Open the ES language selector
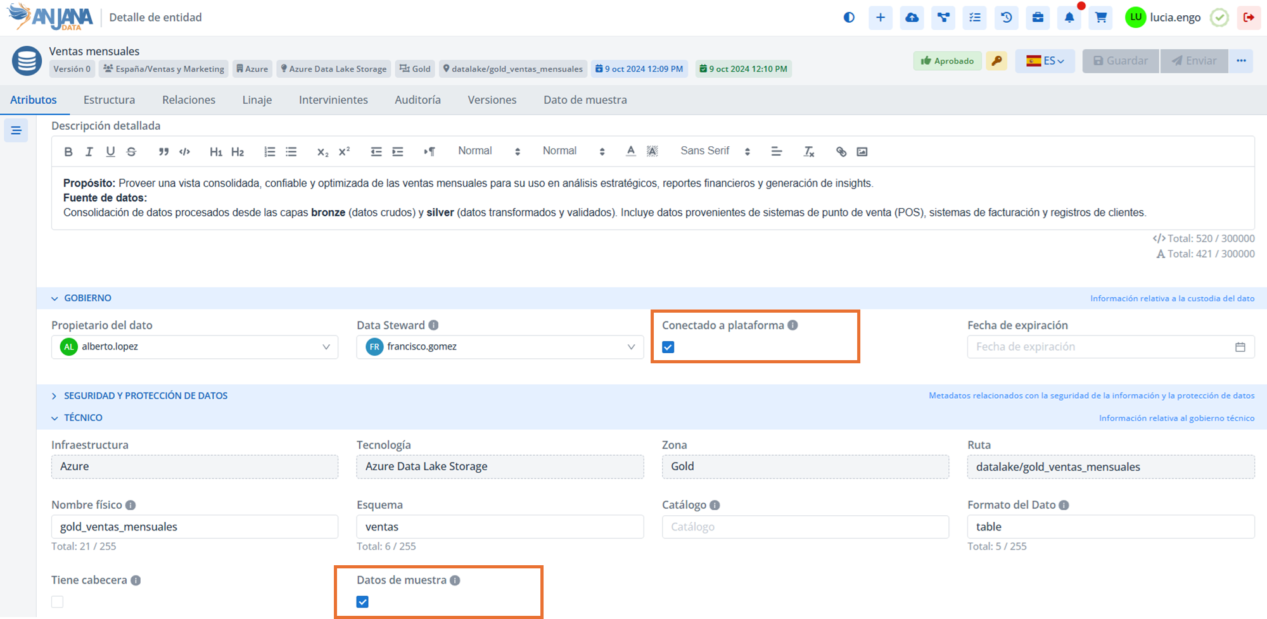1267x619 pixels. tap(1045, 61)
